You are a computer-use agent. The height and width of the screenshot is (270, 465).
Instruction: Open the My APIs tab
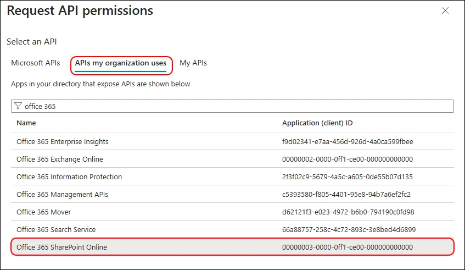click(x=193, y=63)
